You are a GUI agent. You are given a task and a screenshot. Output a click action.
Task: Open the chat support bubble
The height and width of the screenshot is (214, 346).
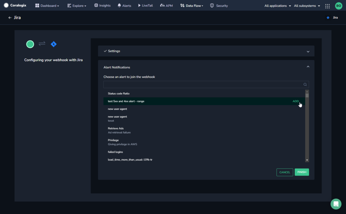click(x=336, y=204)
